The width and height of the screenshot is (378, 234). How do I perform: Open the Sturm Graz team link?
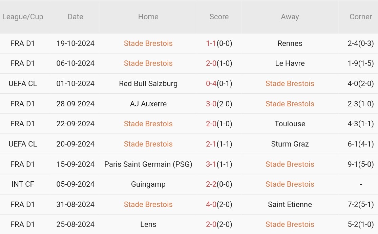coord(290,144)
